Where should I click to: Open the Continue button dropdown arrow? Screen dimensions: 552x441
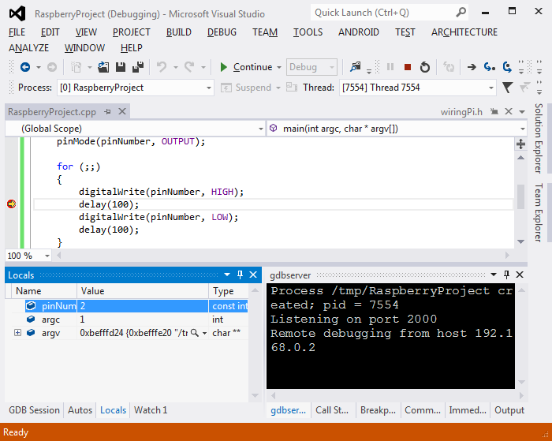[279, 67]
